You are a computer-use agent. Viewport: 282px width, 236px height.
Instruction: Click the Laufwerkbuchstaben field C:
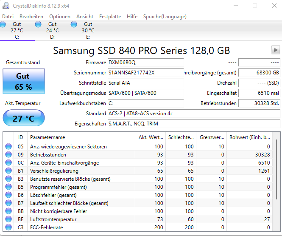(146, 103)
